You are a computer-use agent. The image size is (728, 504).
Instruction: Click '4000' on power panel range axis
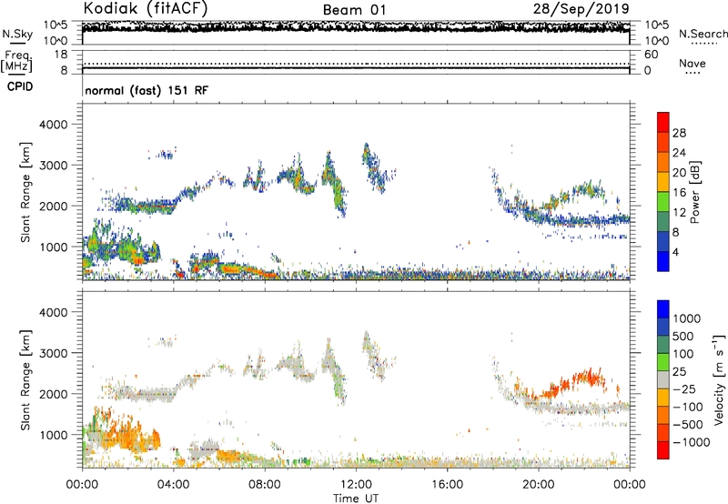(x=53, y=125)
